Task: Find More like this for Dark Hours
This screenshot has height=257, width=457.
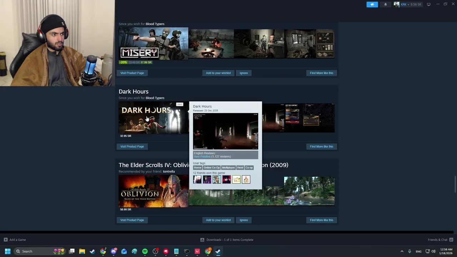Action: tap(321, 146)
